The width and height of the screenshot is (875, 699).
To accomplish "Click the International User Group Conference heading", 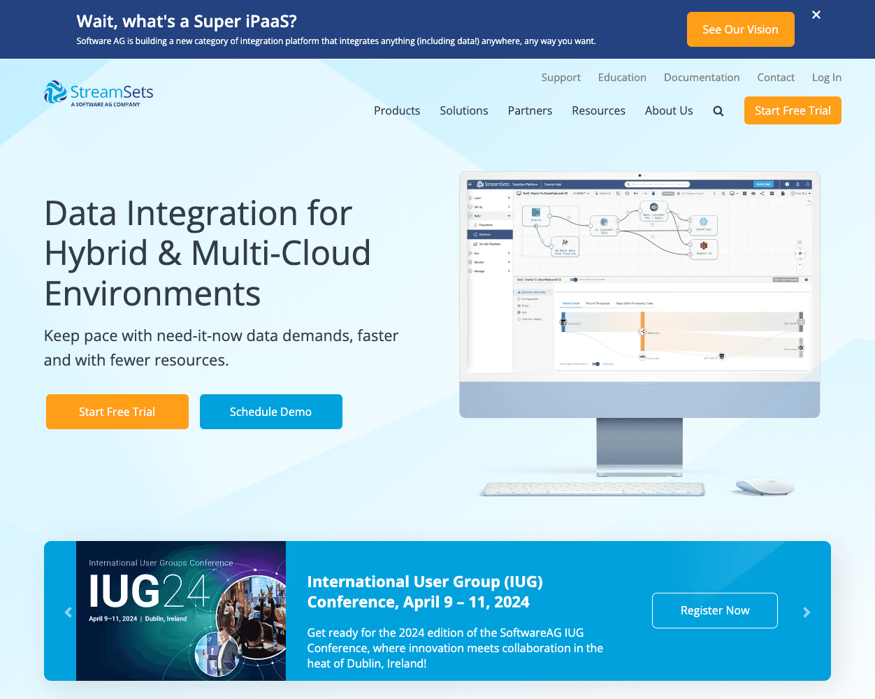I will [425, 592].
